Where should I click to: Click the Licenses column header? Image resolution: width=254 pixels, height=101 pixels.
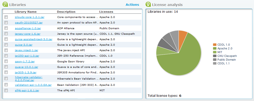pyautogui.click(x=106, y=12)
